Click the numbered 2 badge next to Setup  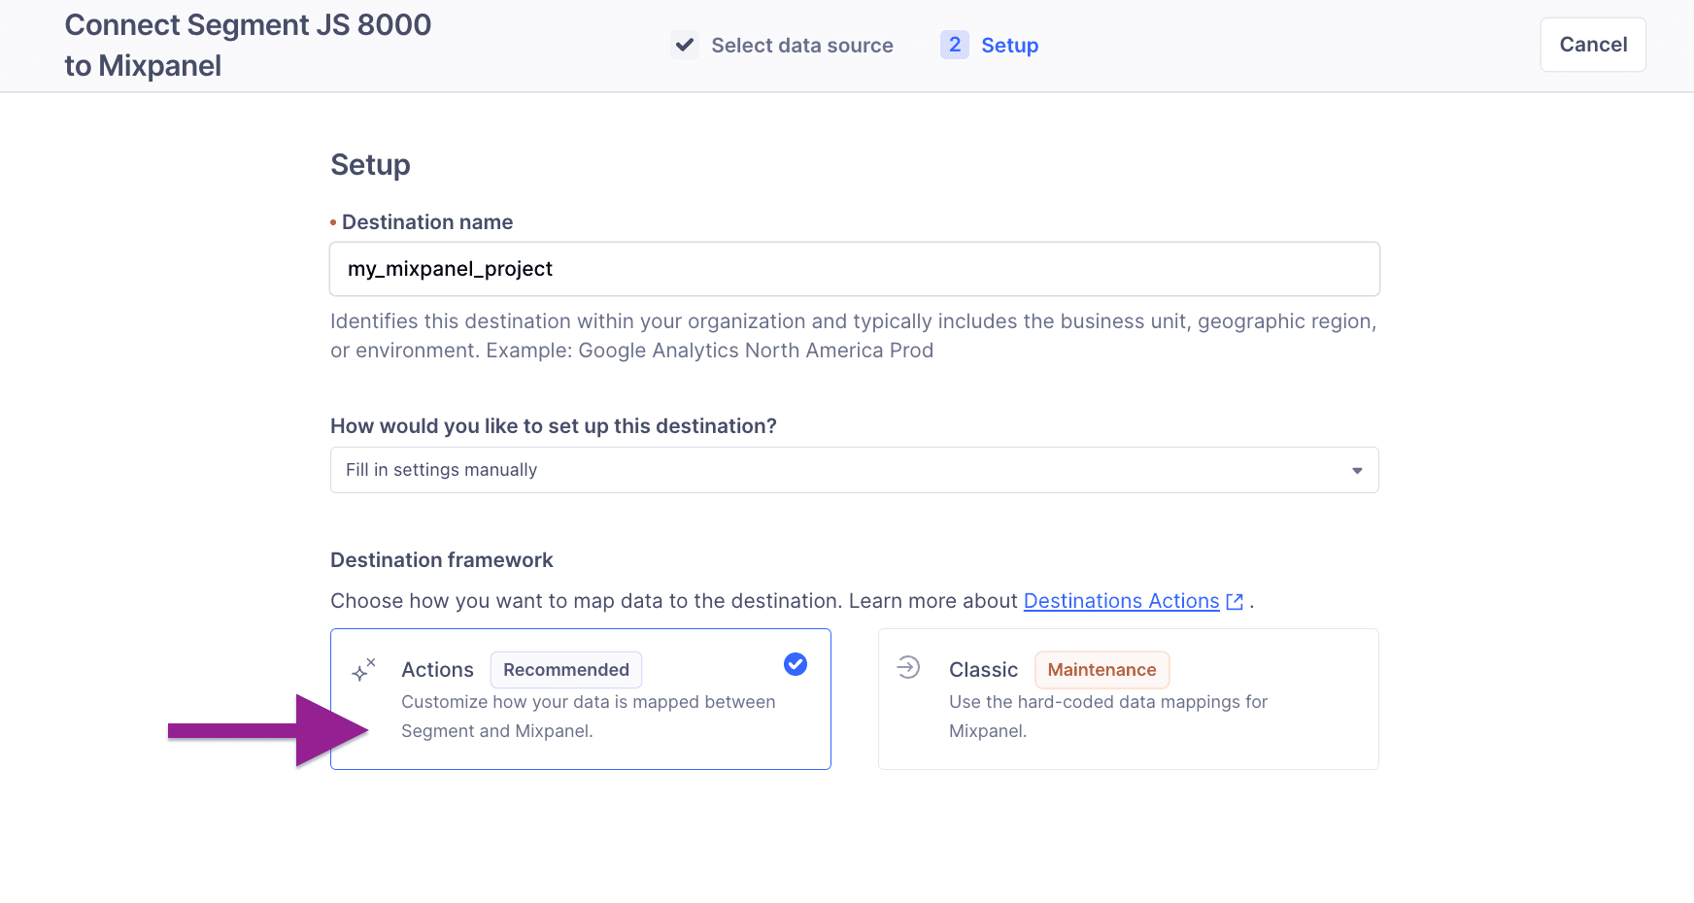click(955, 45)
